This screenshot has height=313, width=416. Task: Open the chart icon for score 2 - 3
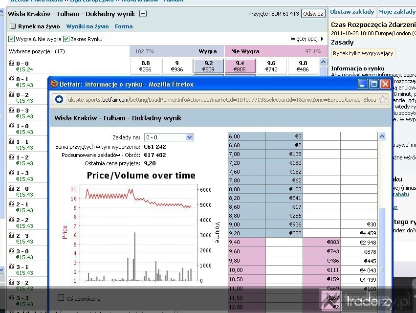pos(11,235)
